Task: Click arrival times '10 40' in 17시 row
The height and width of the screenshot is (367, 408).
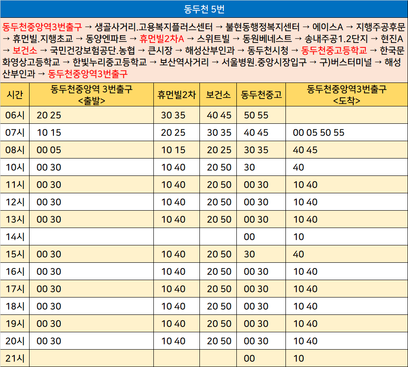Action: pyautogui.click(x=305, y=289)
